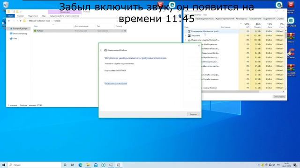This screenshot has width=300, height=168.
Task: Click the dialog's X close icon
Action: point(199,45)
